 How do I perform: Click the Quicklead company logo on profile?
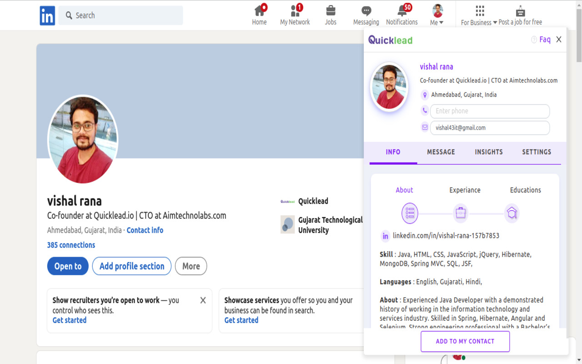[x=288, y=201]
